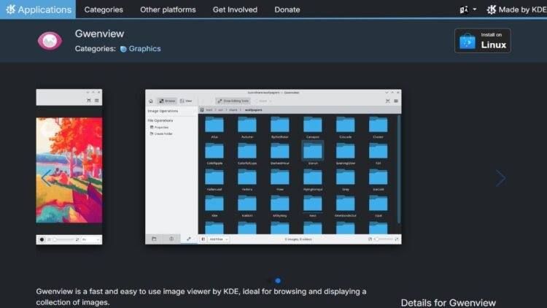Click the Properties entry under File Operations
The width and height of the screenshot is (547, 308).
[x=159, y=127]
